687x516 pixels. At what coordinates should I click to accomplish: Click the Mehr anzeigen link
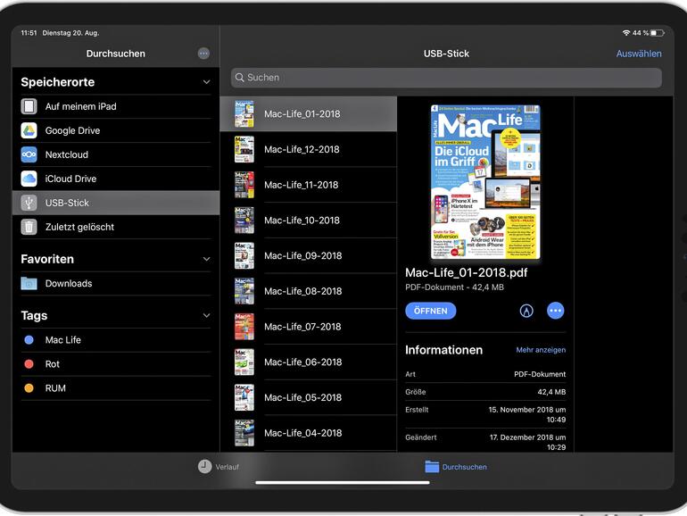pyautogui.click(x=541, y=350)
